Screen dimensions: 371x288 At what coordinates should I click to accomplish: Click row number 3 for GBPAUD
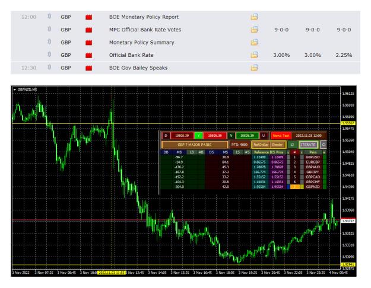coord(294,167)
